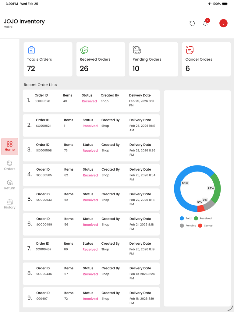Image resolution: width=234 pixels, height=312 pixels.
Task: Select order SO000621 in recent list
Action: pos(91,126)
